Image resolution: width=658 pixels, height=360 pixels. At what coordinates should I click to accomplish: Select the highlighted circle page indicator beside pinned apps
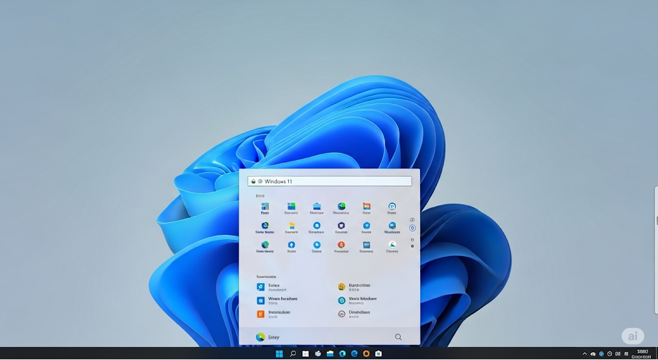tap(412, 228)
